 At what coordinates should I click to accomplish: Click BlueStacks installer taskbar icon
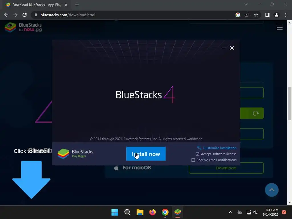[x=178, y=212]
